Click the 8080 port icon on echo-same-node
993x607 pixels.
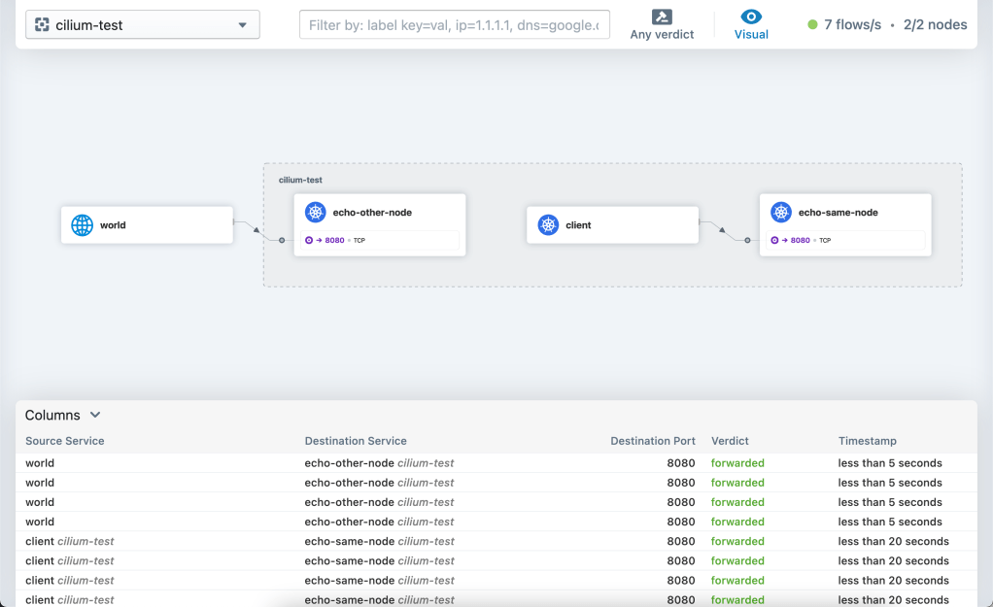(x=775, y=240)
